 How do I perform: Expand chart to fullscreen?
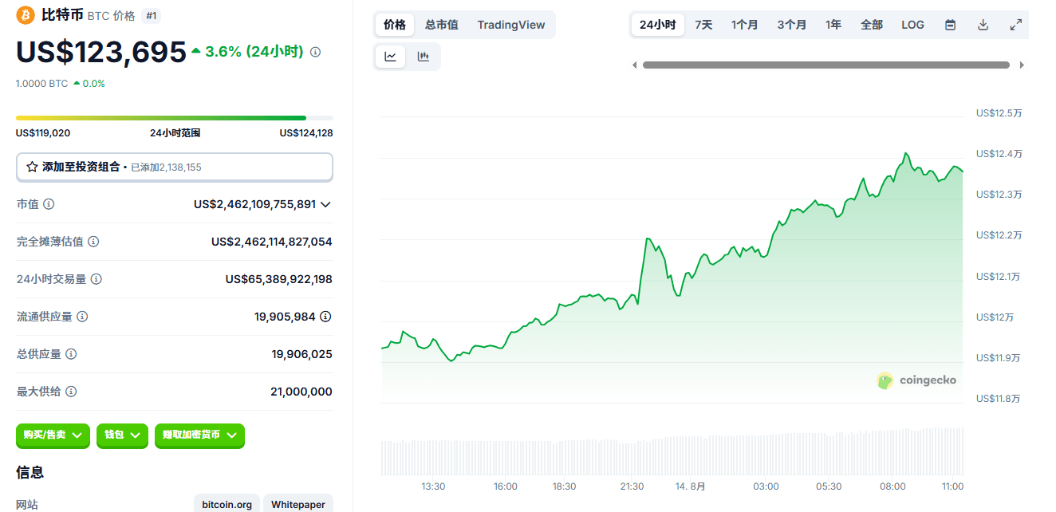click(x=1016, y=25)
